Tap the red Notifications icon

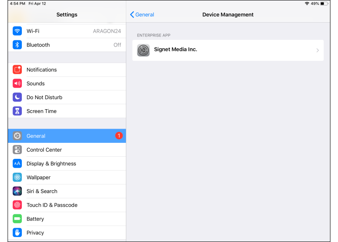(x=17, y=70)
